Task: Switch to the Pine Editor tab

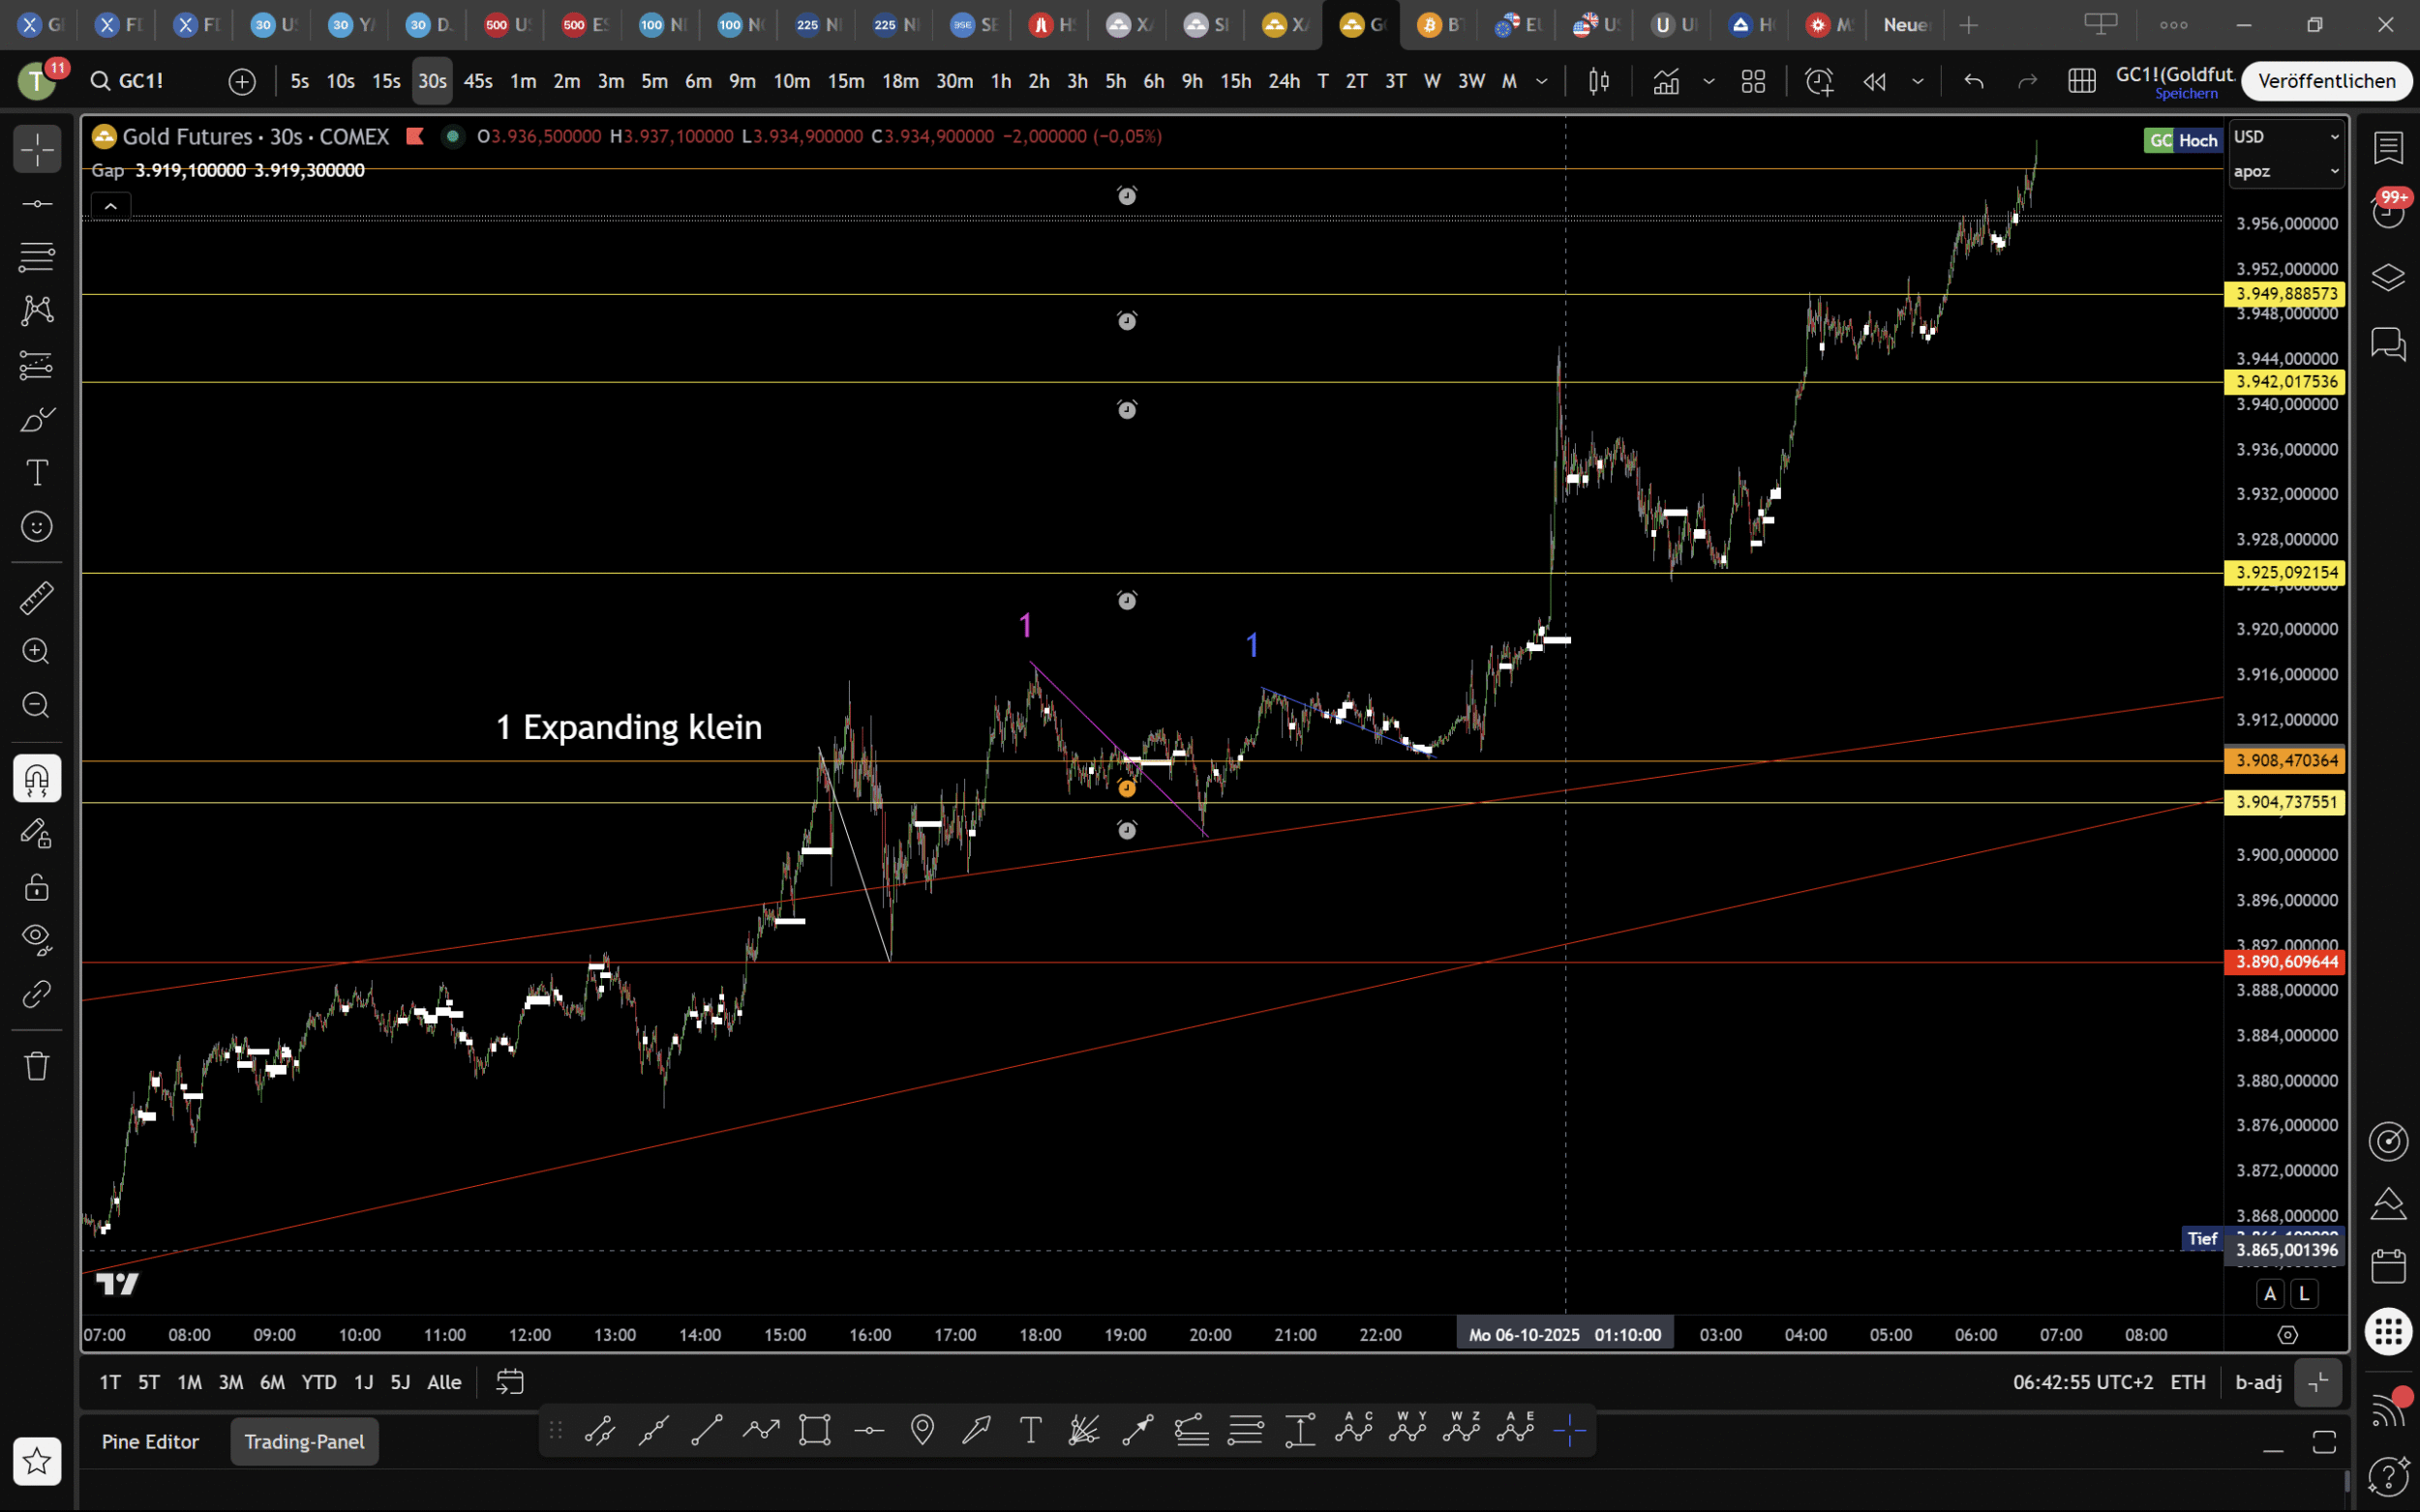Action: pyautogui.click(x=150, y=1442)
